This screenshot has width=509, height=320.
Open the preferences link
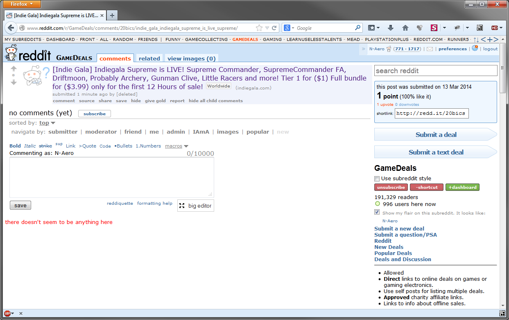(452, 49)
